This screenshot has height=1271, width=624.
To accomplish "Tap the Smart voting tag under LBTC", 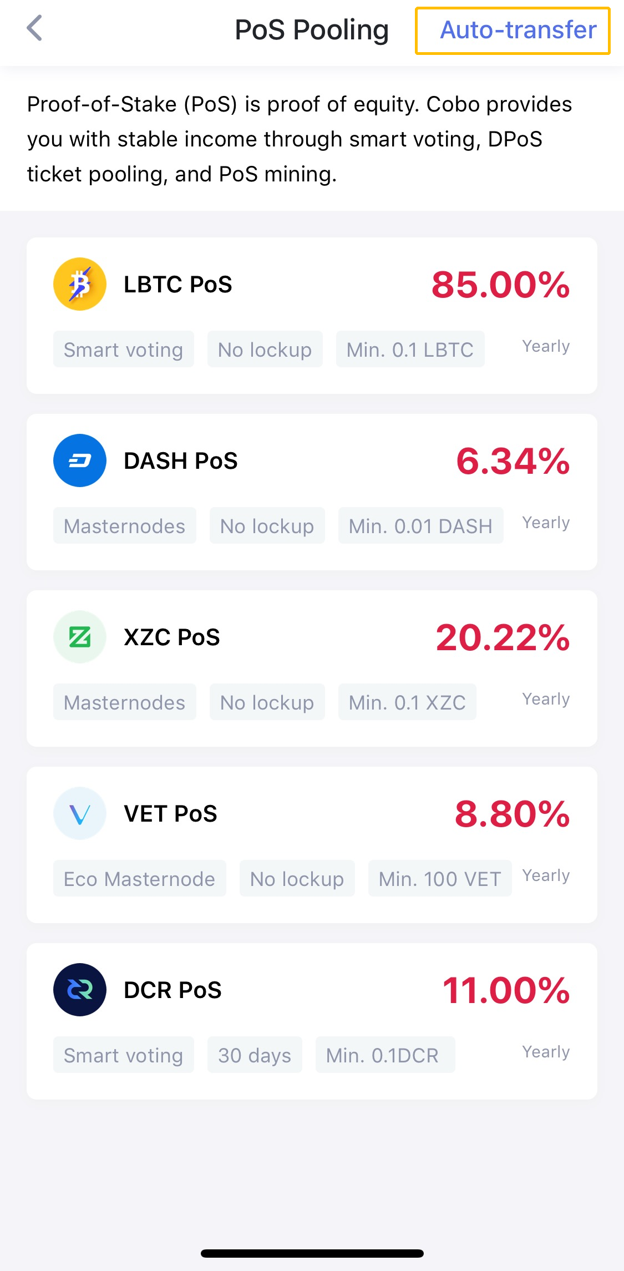I will [x=123, y=350].
